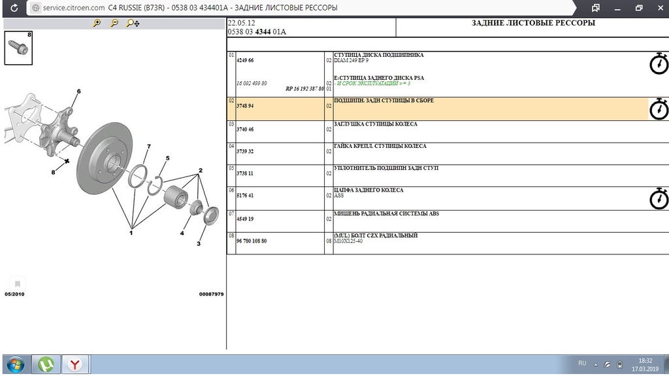Viewport: 669px width, 376px height.
Task: Click the diagram date 05/2010
Action: coord(14,294)
